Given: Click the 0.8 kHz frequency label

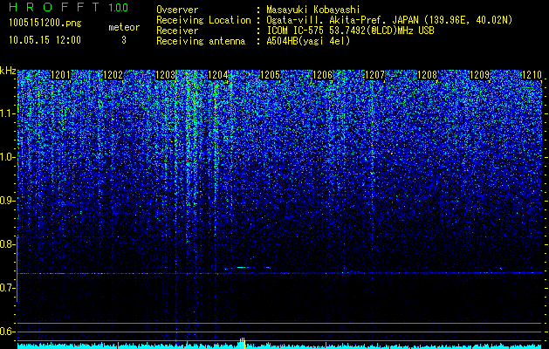Looking at the screenshot, I should click(x=7, y=244).
